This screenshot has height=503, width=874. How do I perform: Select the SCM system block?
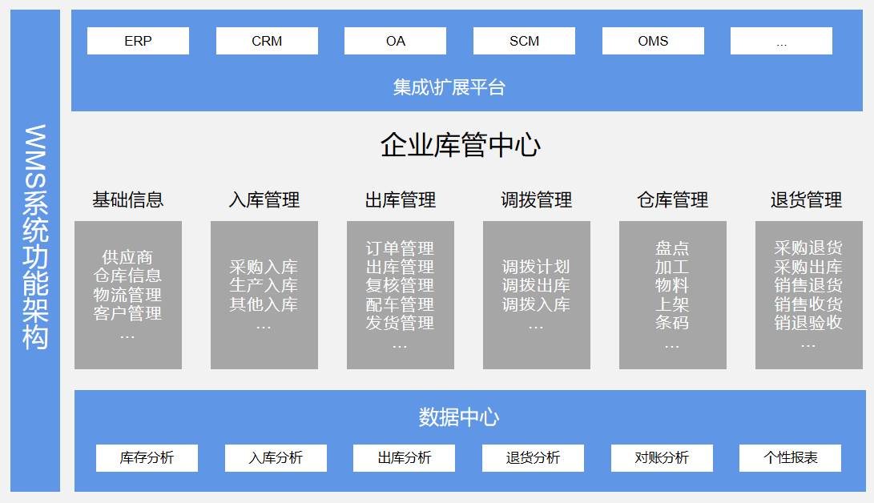(524, 40)
